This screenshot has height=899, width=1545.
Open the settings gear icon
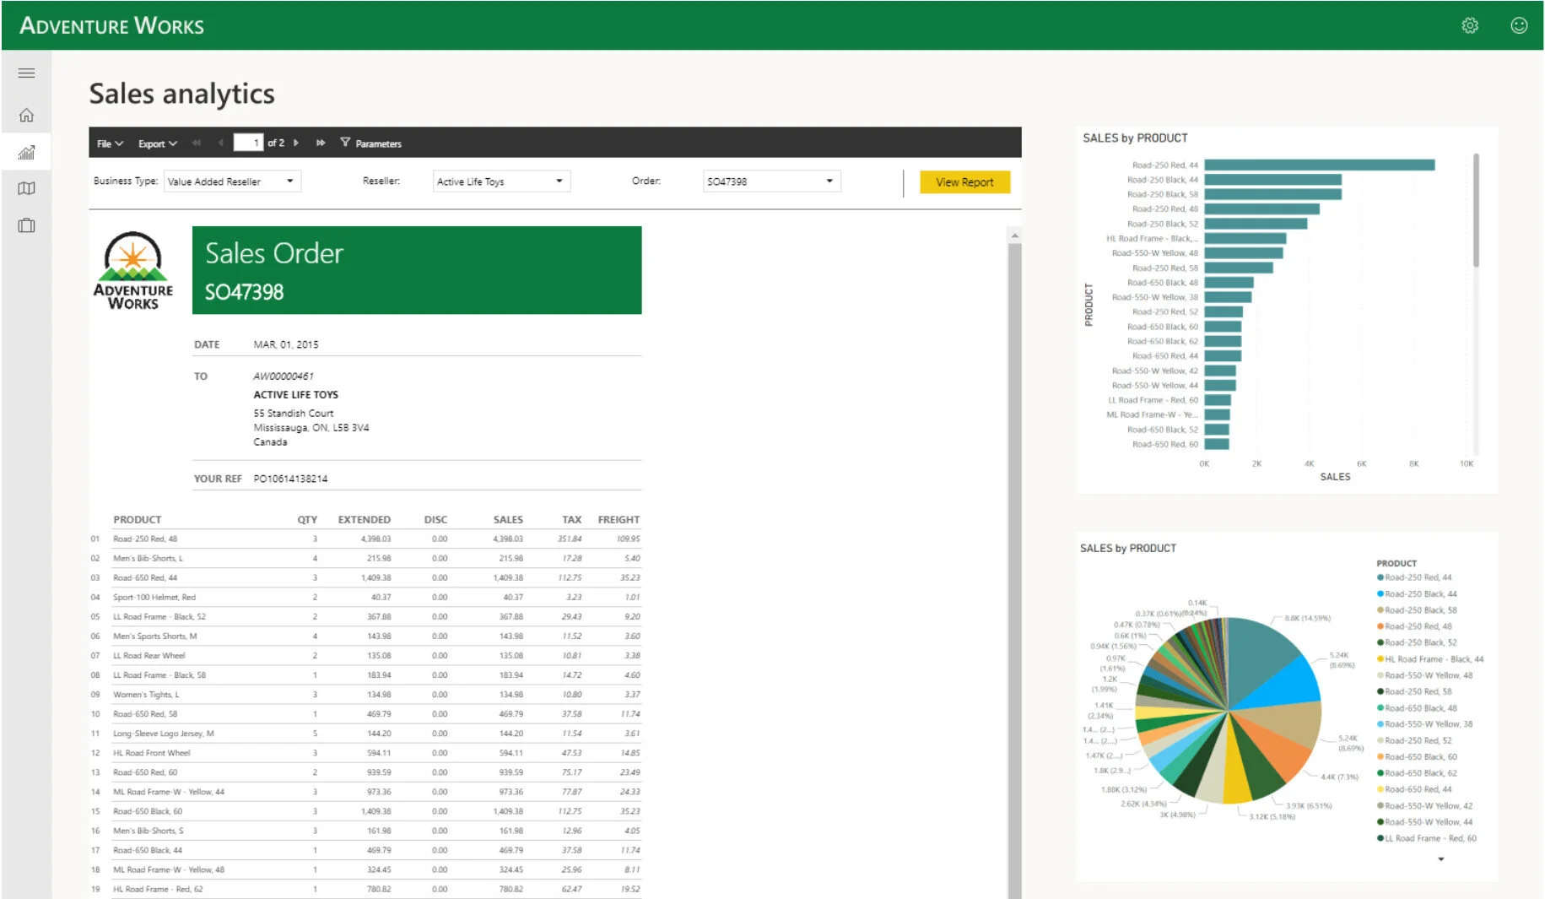(1470, 25)
